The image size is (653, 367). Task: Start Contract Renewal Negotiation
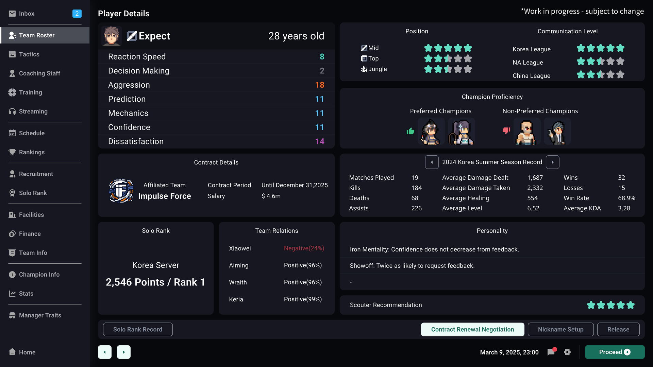(472, 329)
